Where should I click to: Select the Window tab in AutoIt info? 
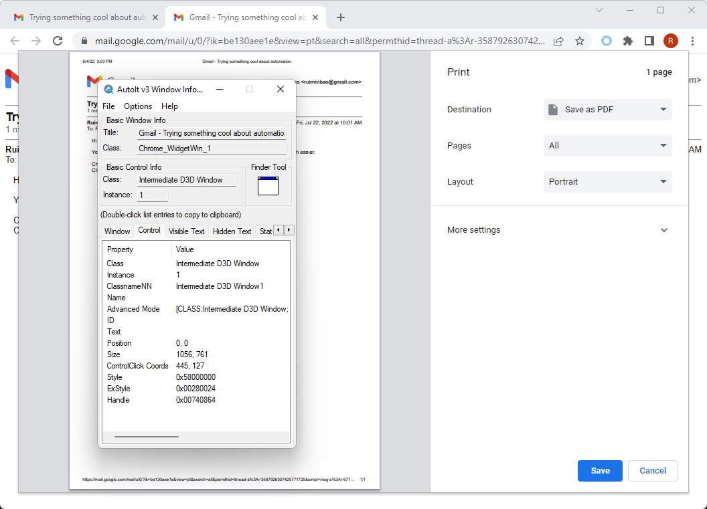117,231
